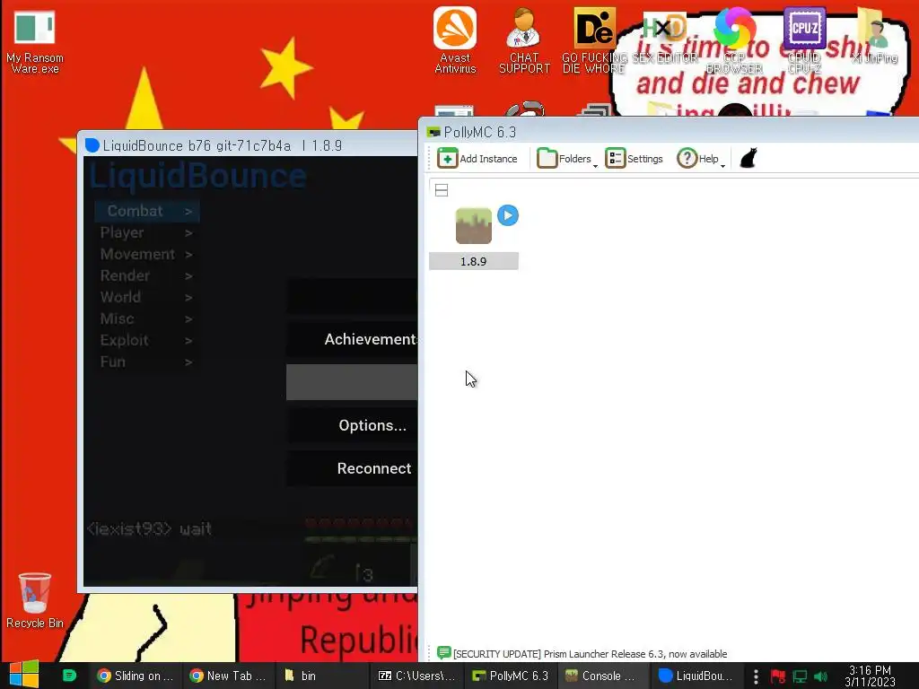Image resolution: width=919 pixels, height=689 pixels.
Task: Click the Reconnect button in Minecraft
Action: point(352,468)
